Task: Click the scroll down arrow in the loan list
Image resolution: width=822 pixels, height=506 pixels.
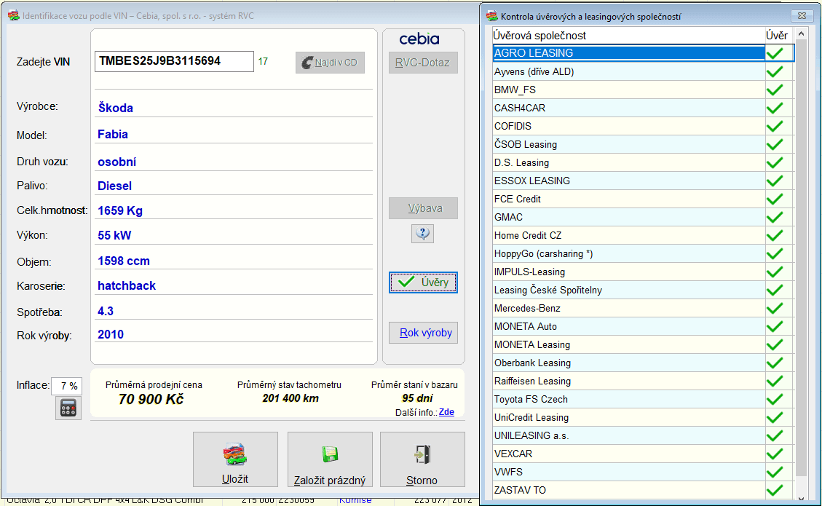Action: [x=801, y=499]
